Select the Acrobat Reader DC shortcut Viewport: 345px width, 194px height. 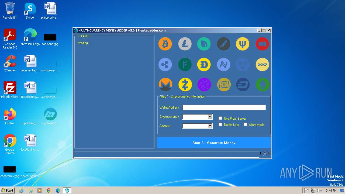pos(10,39)
